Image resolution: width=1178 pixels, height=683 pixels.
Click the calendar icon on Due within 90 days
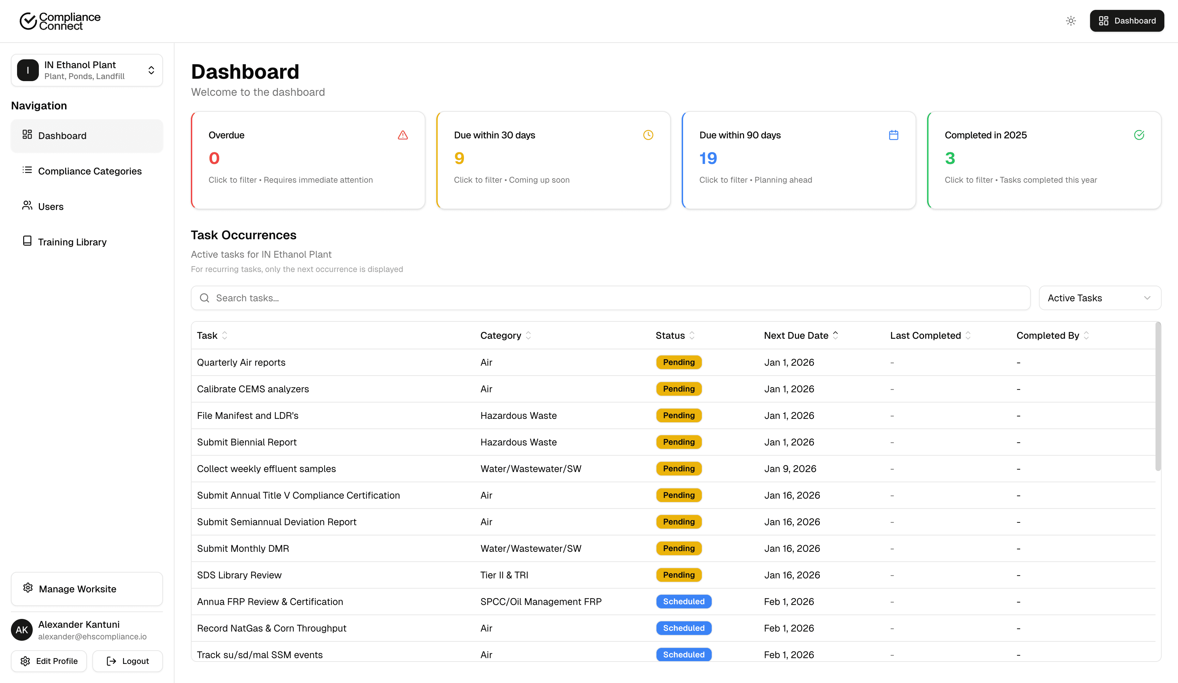[x=893, y=135]
